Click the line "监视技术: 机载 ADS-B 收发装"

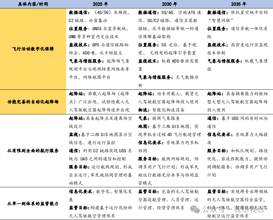pyautogui.click(x=168, y=61)
